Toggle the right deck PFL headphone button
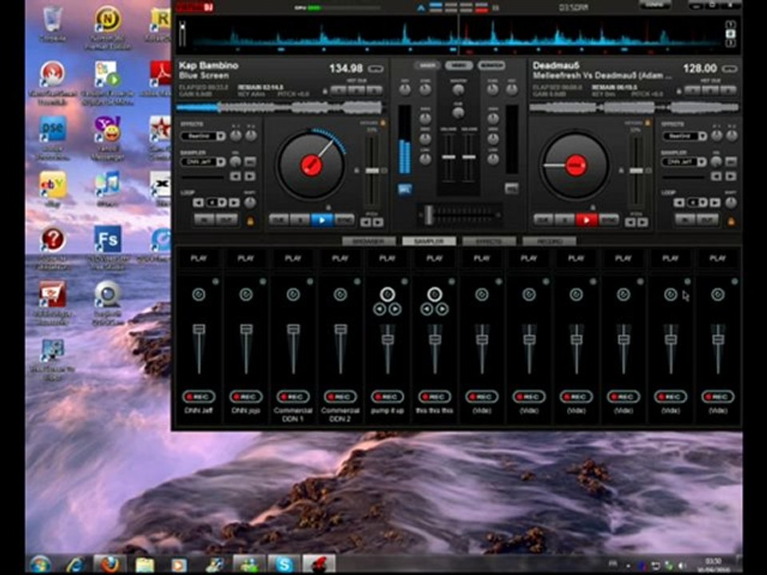The height and width of the screenshot is (575, 767). tap(511, 188)
